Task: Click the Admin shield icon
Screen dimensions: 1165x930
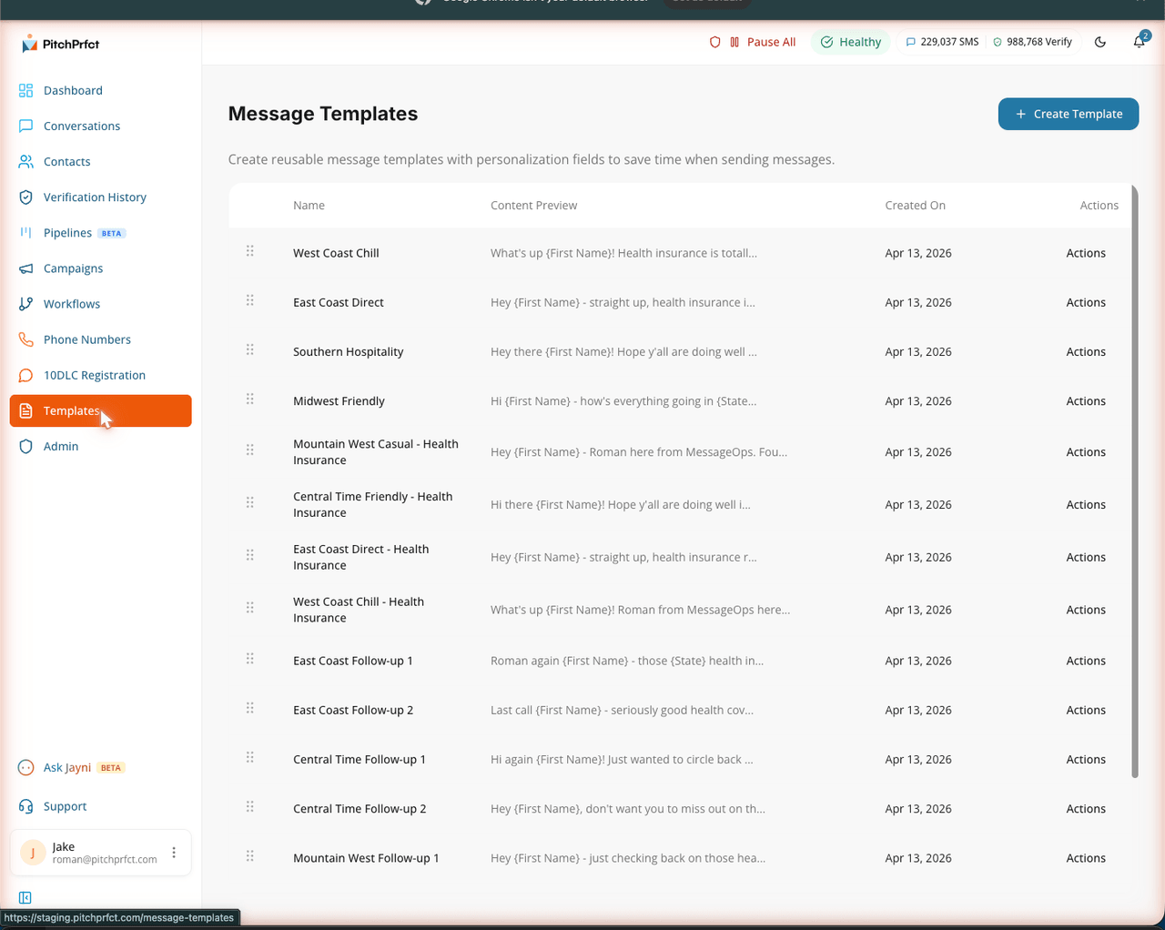Action: coord(25,446)
